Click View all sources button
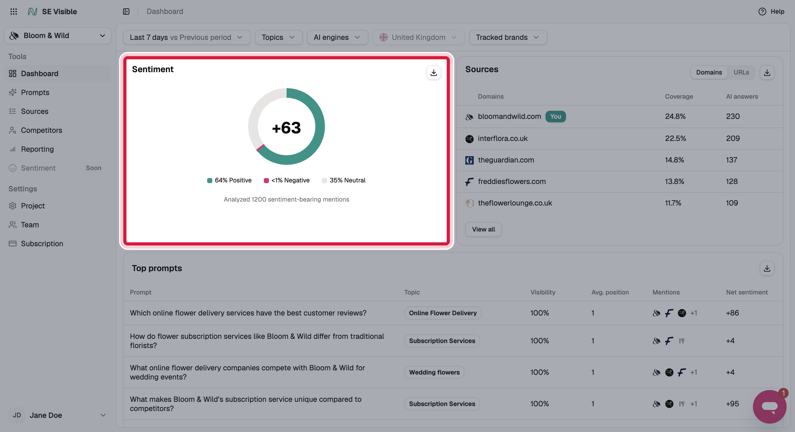Screen dimensions: 795x432 tap(483, 229)
